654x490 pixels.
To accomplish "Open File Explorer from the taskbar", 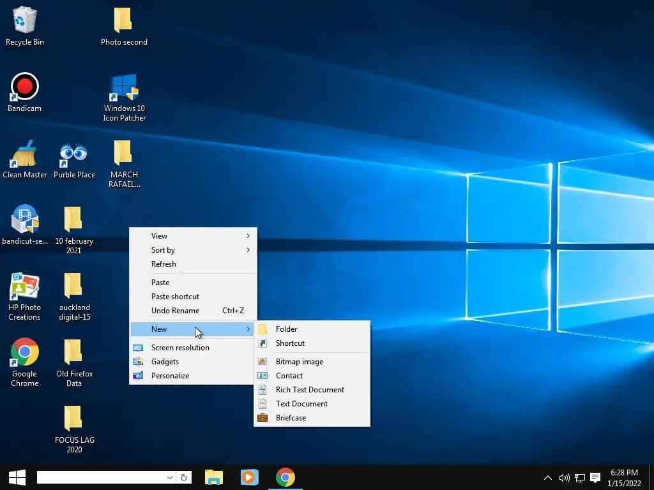I will tap(214, 477).
